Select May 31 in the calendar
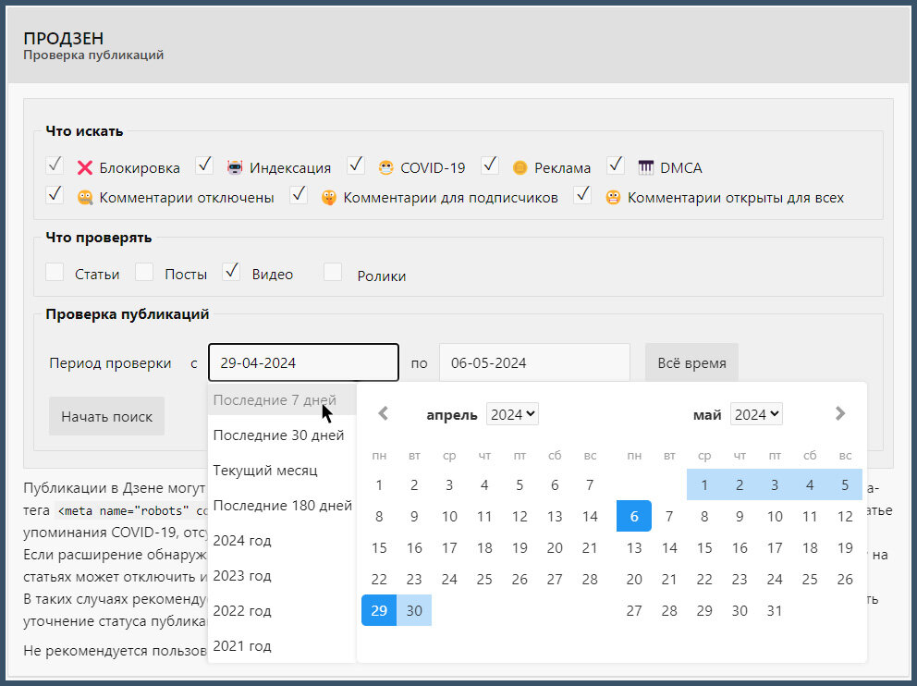 point(775,610)
